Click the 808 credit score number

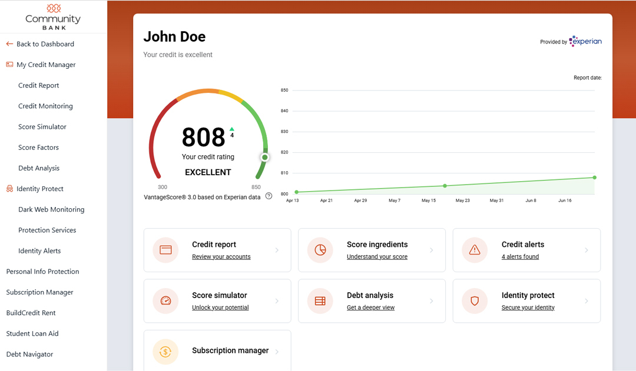[x=203, y=138]
